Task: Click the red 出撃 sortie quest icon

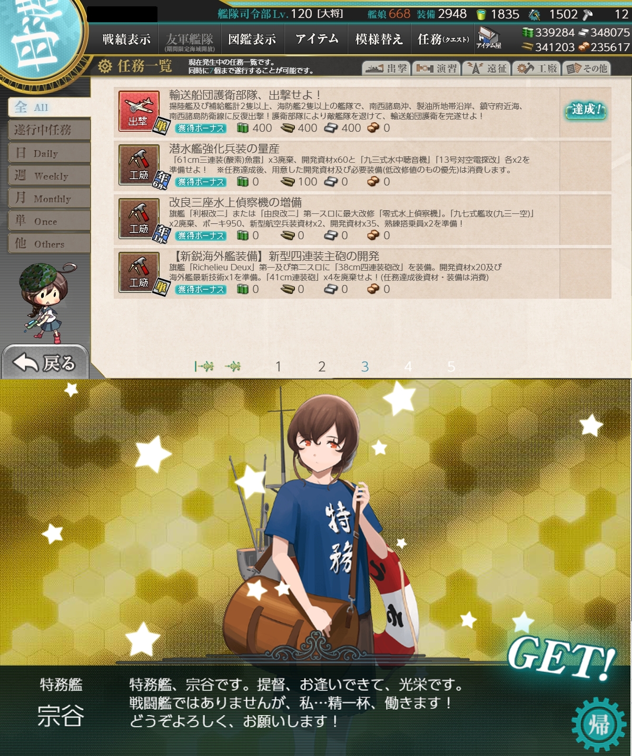Action: (139, 111)
